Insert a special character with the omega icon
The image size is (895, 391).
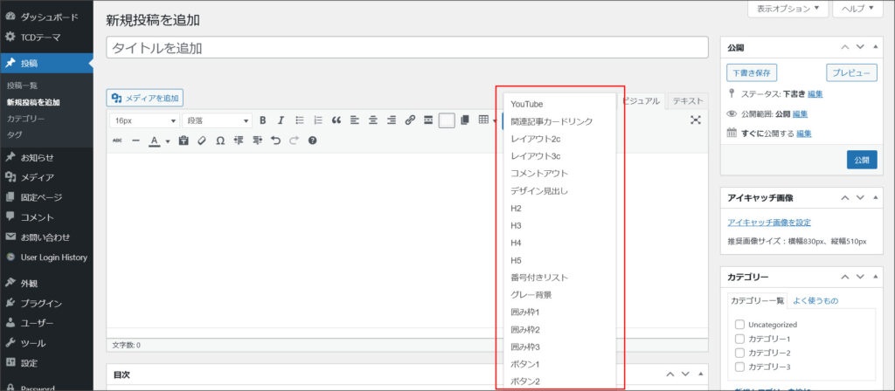point(220,141)
